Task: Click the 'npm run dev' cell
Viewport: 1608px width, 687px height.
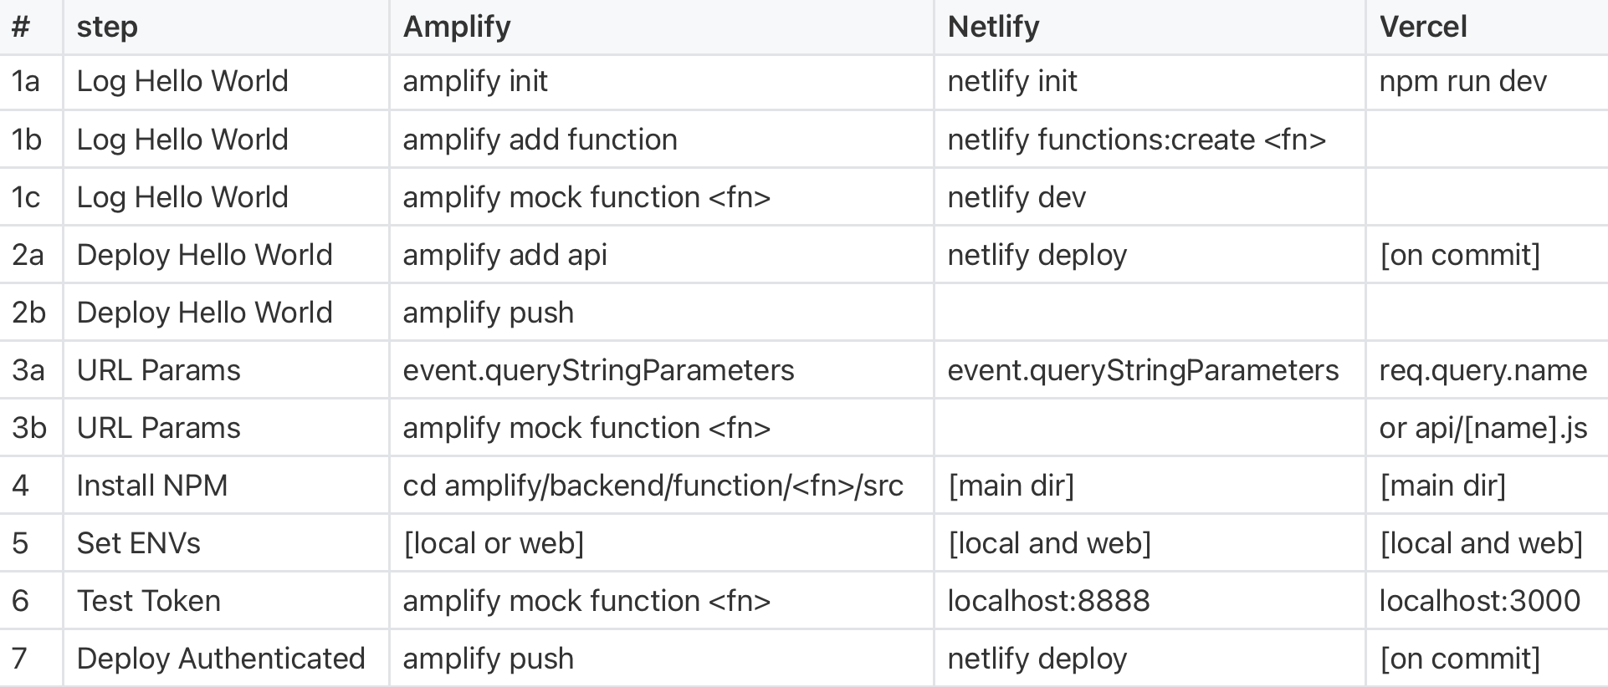Action: pos(1462,81)
